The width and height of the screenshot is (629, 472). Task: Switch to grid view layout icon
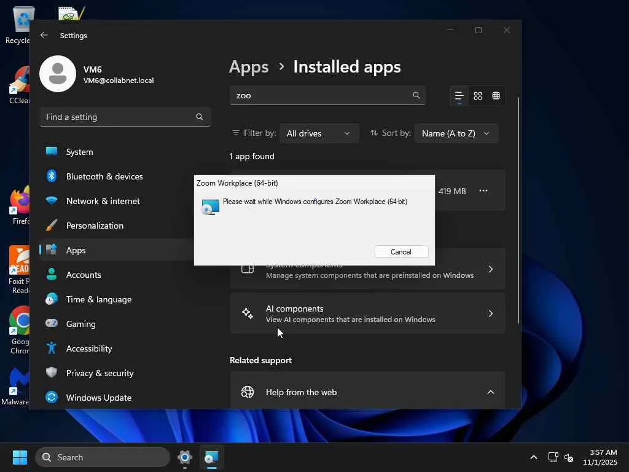(478, 96)
